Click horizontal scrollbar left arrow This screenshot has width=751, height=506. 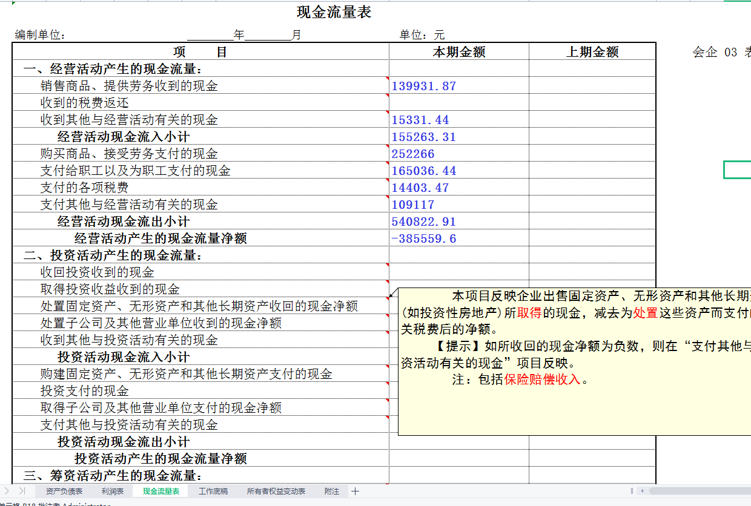click(643, 491)
